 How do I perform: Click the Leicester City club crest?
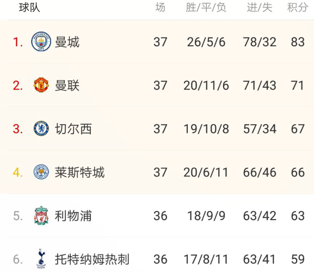click(41, 172)
